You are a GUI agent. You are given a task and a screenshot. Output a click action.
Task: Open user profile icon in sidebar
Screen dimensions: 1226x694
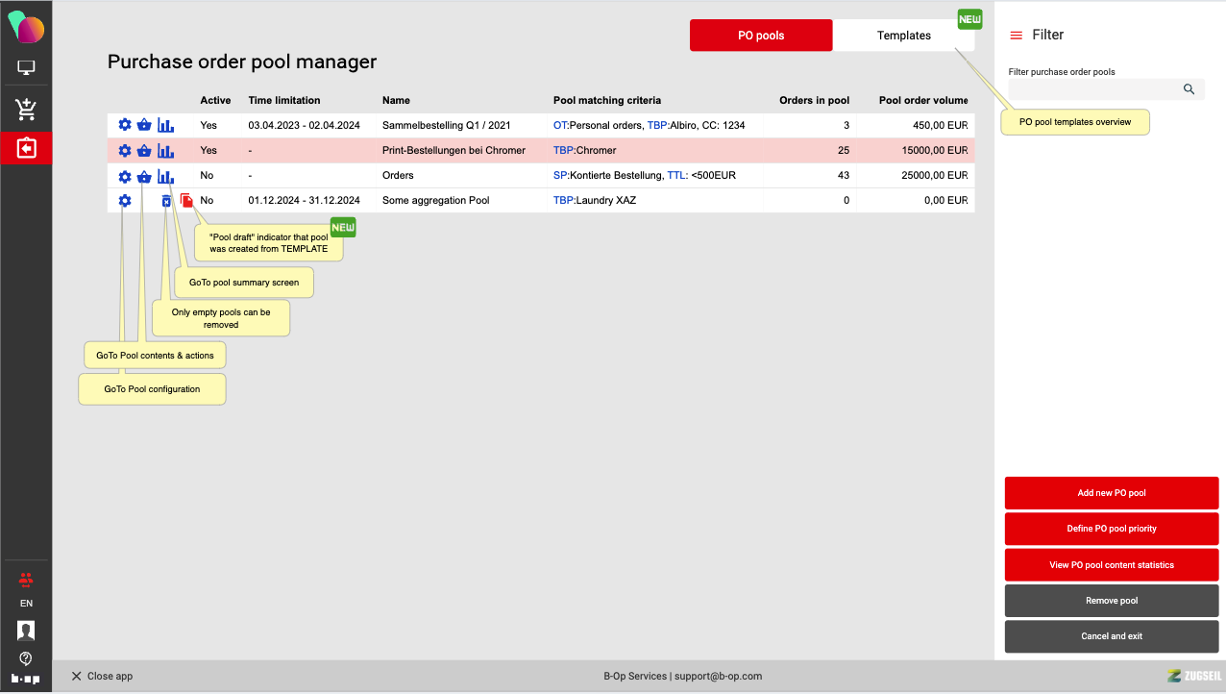click(26, 631)
